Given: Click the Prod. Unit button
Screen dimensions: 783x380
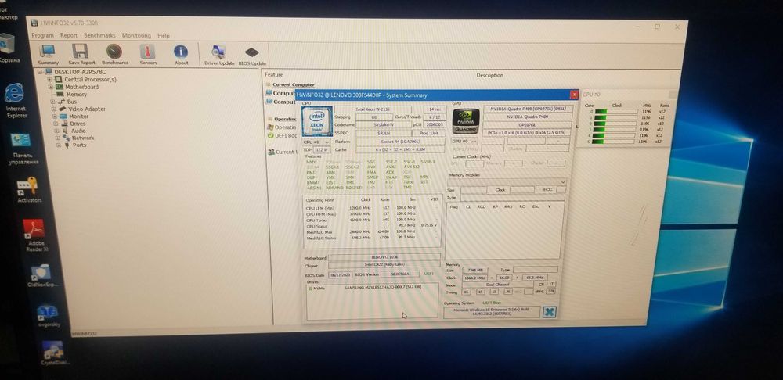Looking at the screenshot, I should point(428,133).
